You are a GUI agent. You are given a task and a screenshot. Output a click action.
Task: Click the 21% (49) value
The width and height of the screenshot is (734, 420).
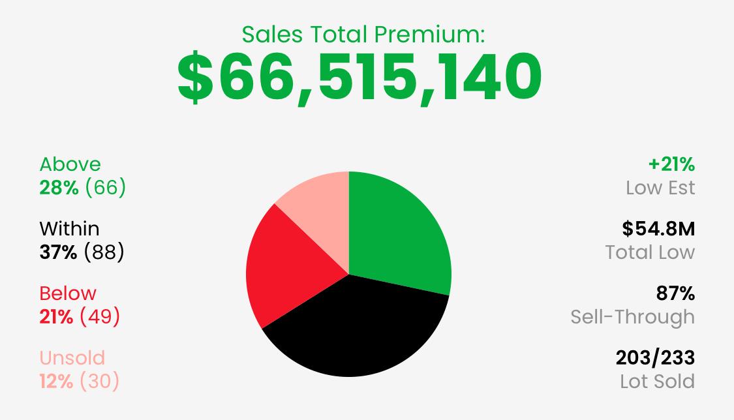point(80,317)
